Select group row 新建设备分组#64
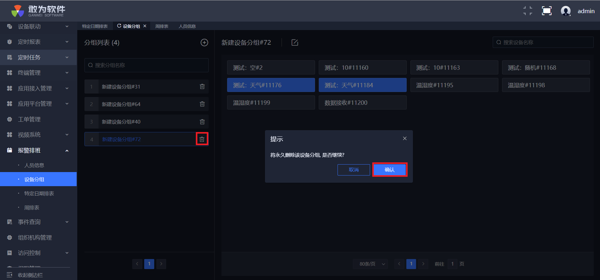This screenshot has height=280, width=600. click(146, 104)
